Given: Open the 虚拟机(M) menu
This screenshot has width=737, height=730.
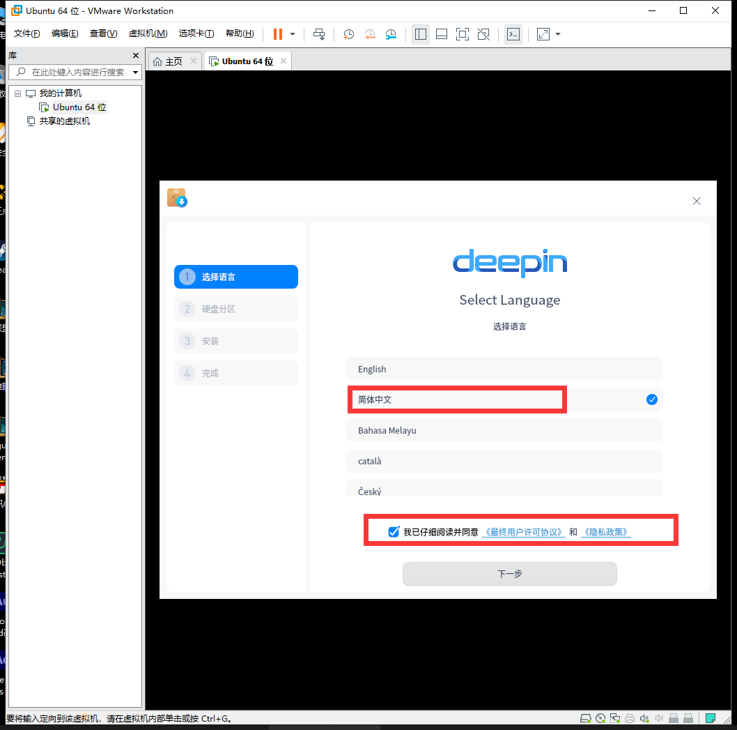Looking at the screenshot, I should (x=148, y=33).
